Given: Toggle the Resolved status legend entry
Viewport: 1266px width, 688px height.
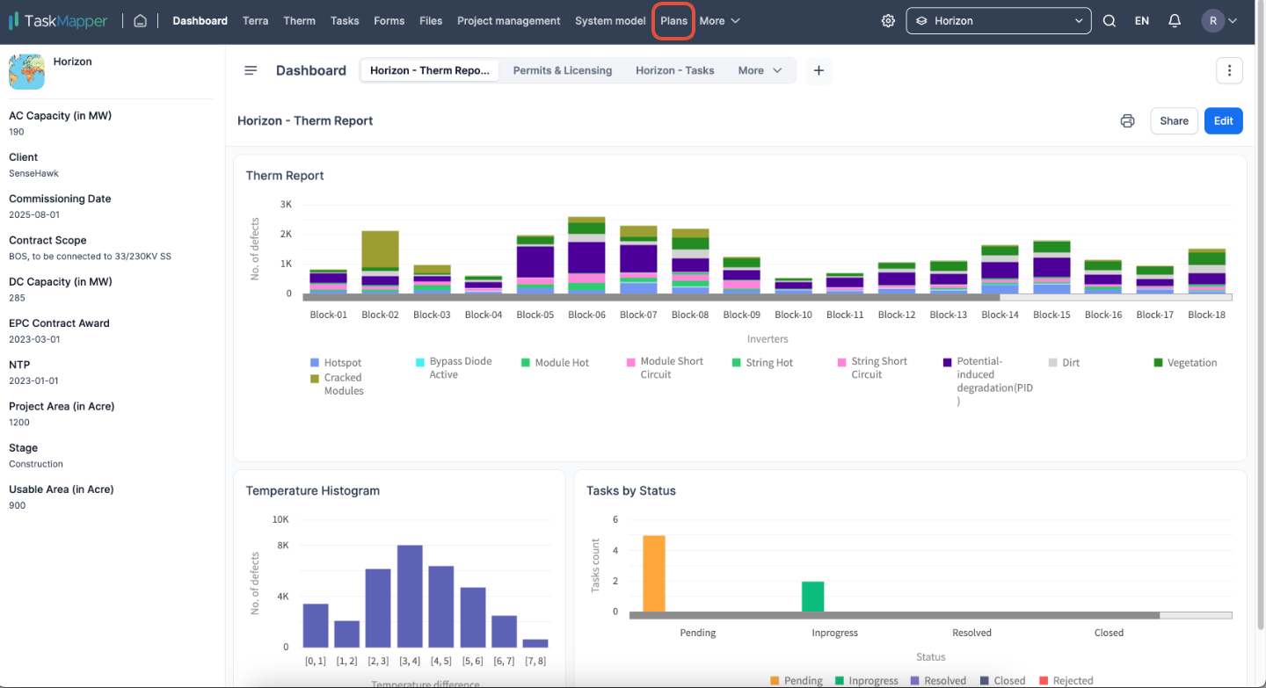Looking at the screenshot, I should (936, 680).
